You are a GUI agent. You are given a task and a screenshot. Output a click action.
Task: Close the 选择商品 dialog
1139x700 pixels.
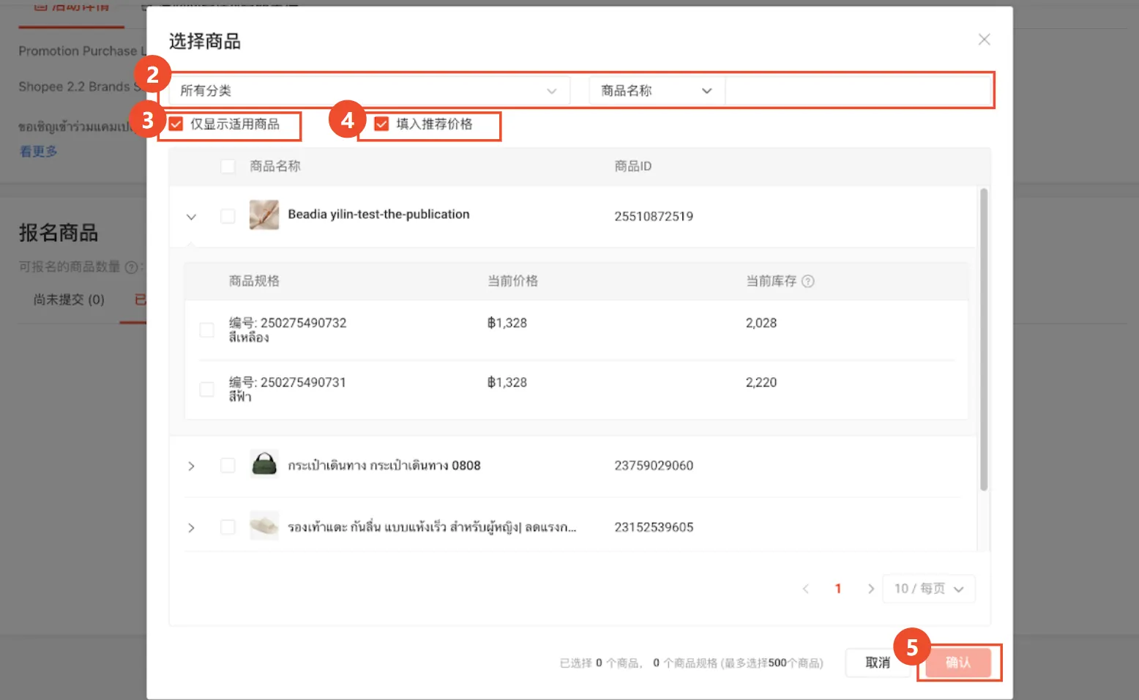click(984, 40)
